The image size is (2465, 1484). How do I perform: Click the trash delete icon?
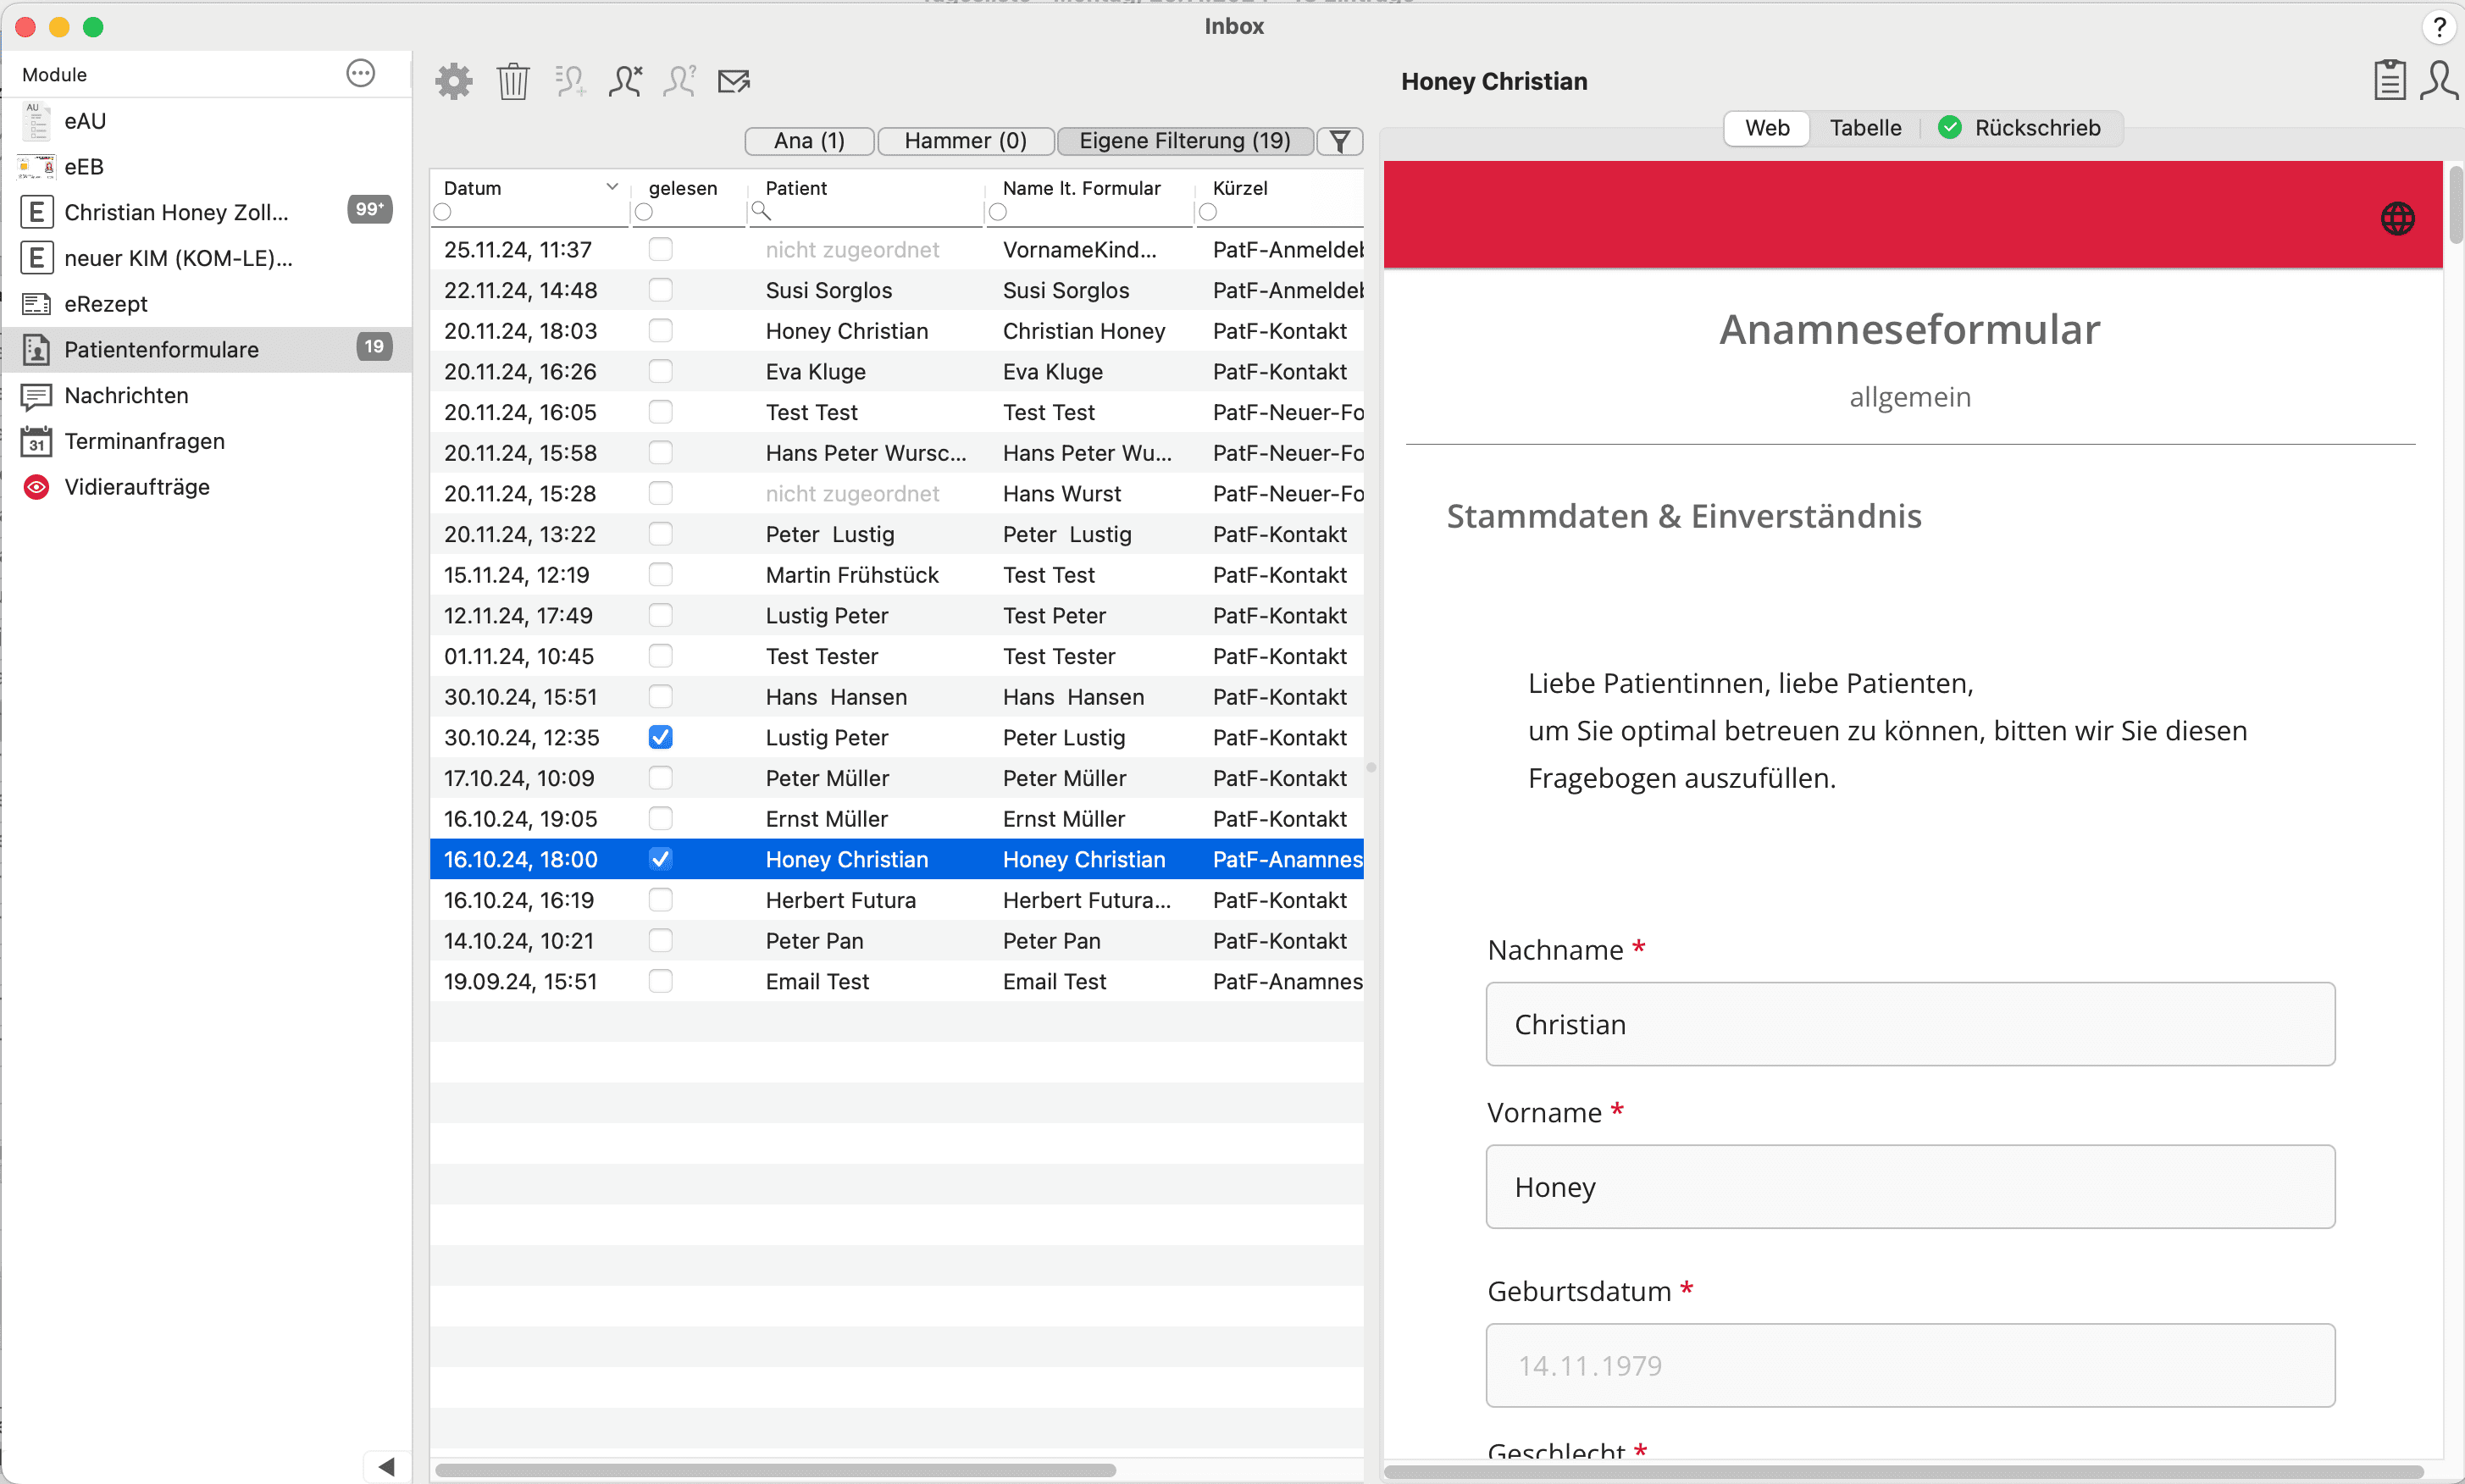[x=513, y=81]
